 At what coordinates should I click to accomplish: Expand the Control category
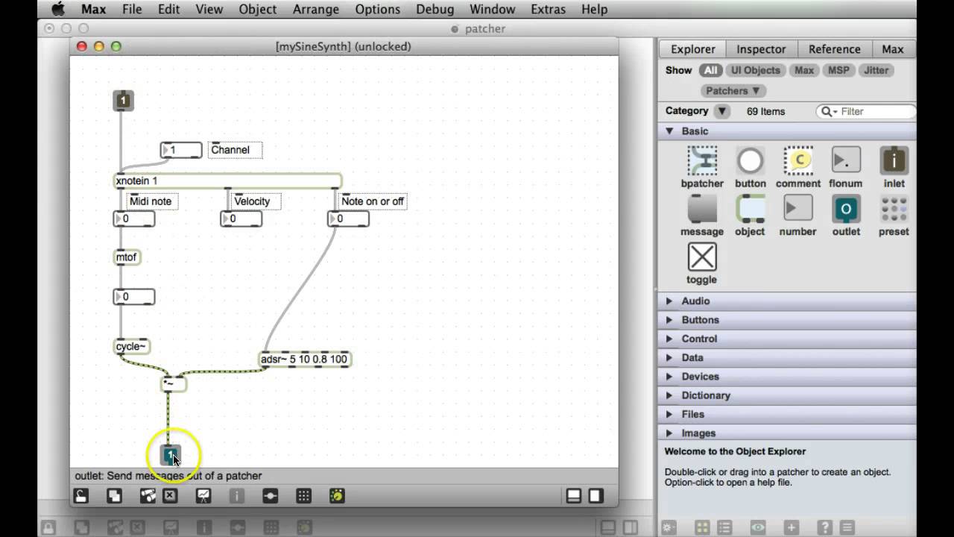pos(669,339)
